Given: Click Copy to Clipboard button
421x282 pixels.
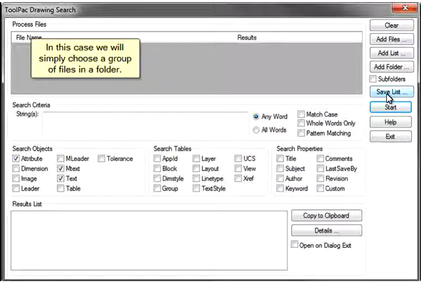Looking at the screenshot, I should 326,216.
